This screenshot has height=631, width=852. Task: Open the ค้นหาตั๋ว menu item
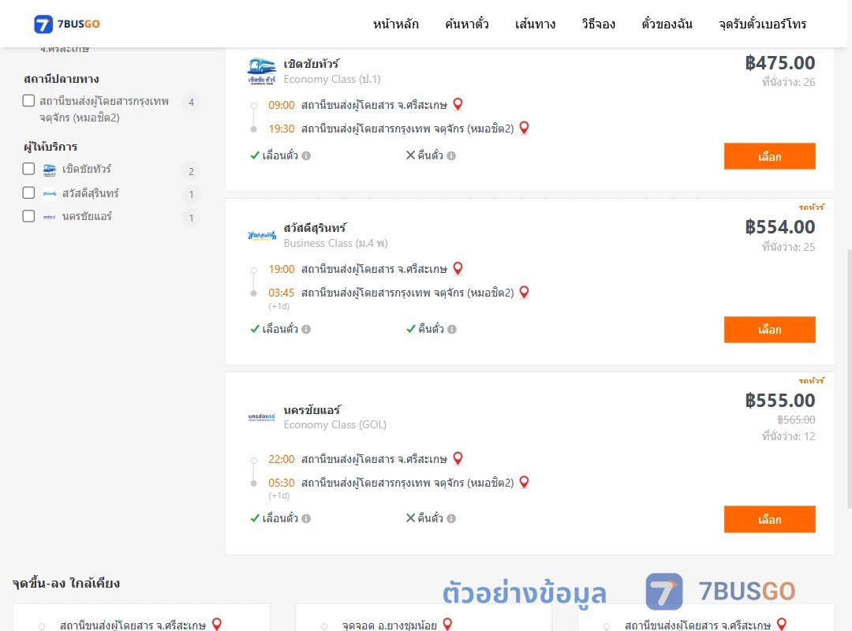pyautogui.click(x=467, y=24)
